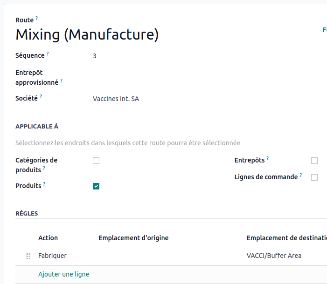327x284 pixels.
Task: Tick the Entrepôts checkbox
Action: tap(314, 161)
